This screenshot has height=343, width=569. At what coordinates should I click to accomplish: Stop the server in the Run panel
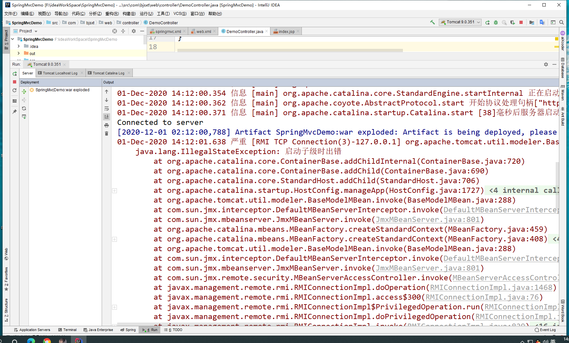(15, 82)
